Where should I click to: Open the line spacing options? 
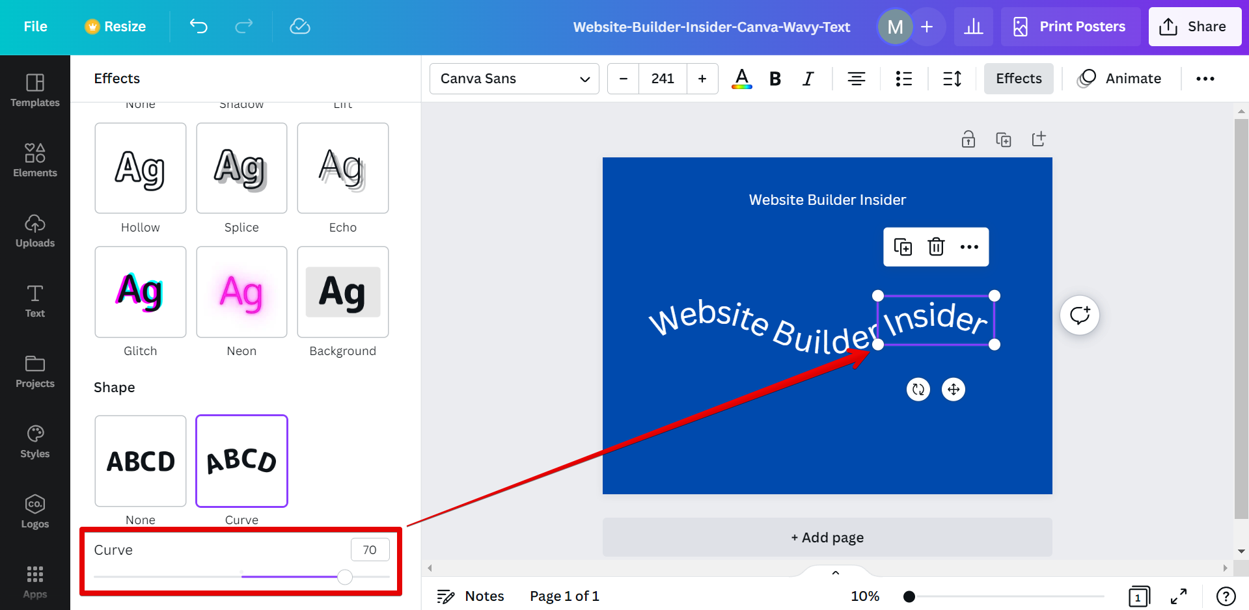(x=952, y=79)
